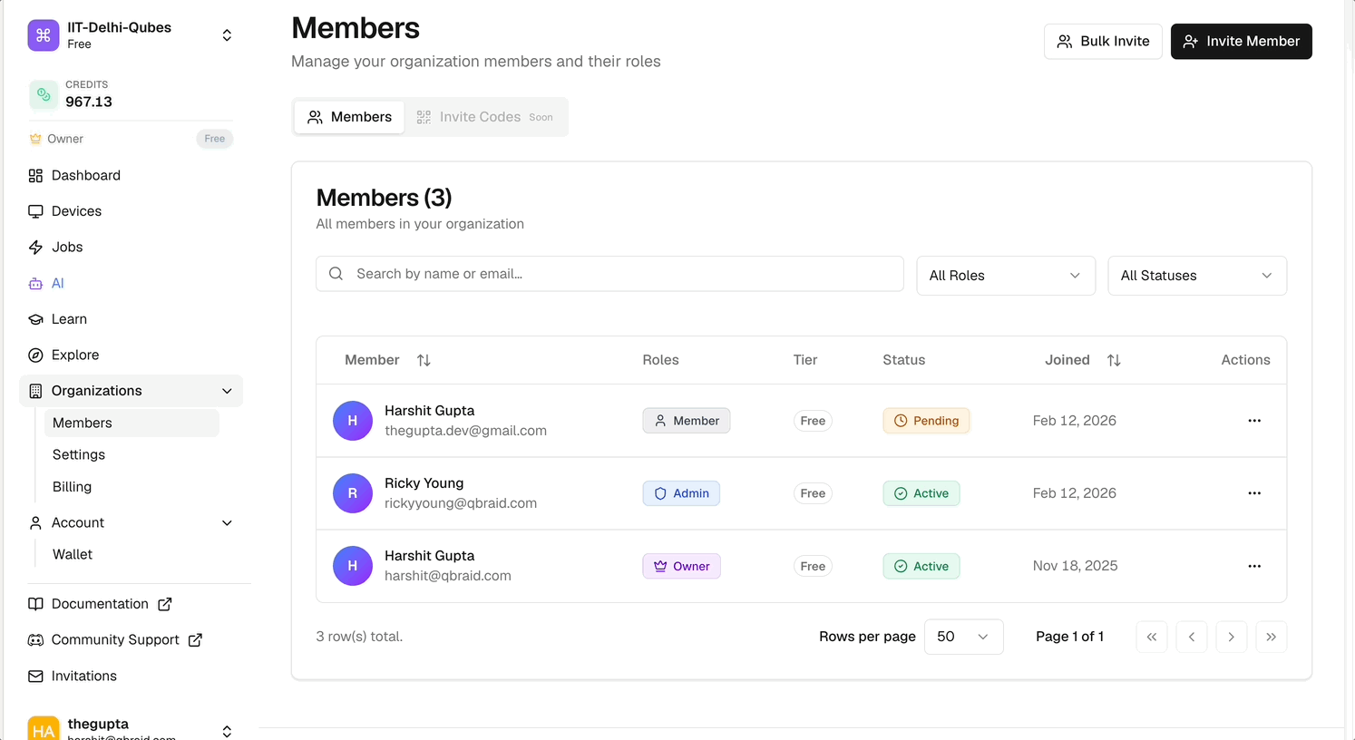Open the All Roles filter dropdown
Image resolution: width=1355 pixels, height=740 pixels.
(x=1005, y=276)
